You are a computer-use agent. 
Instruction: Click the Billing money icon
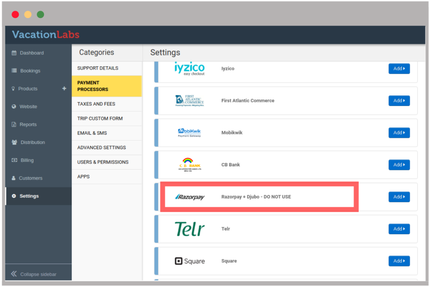pyautogui.click(x=14, y=160)
